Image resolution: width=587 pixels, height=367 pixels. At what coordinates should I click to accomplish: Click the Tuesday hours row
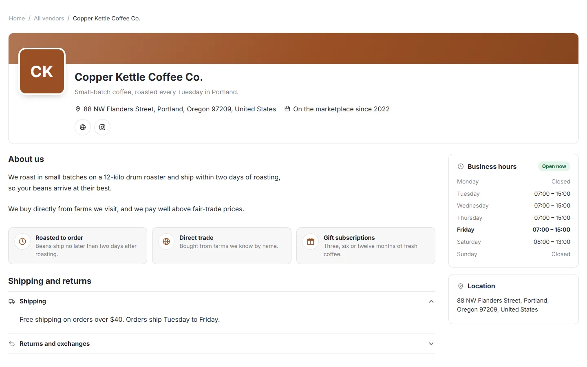coord(514,194)
